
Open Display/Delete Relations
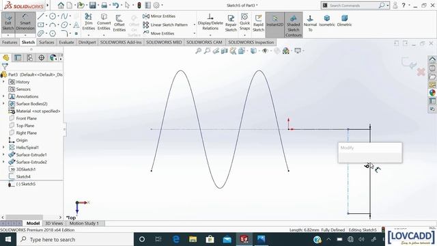210,22
